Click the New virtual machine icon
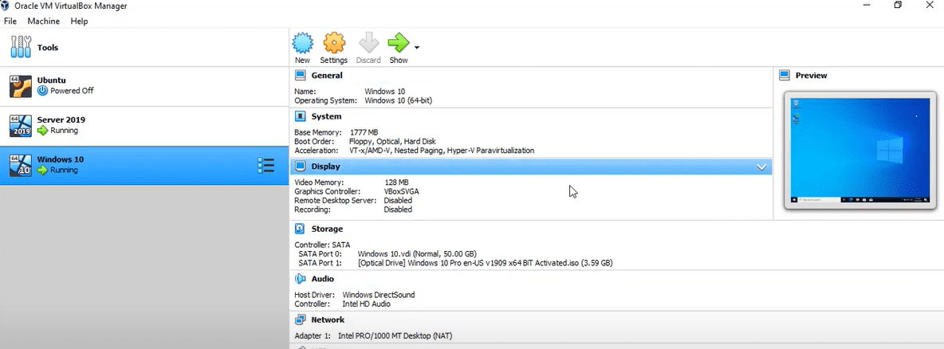The height and width of the screenshot is (349, 944). [x=302, y=43]
